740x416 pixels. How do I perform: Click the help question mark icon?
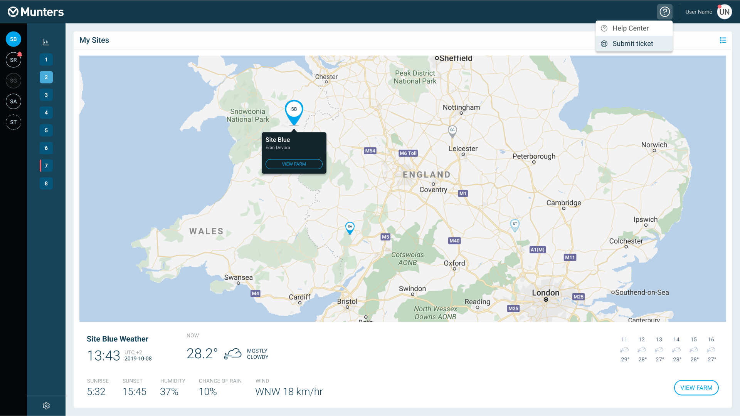point(664,12)
